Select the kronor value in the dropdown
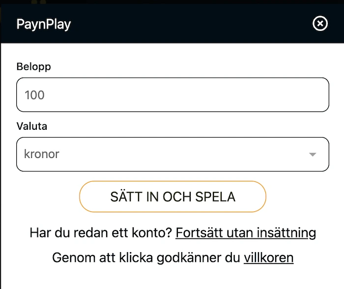 tap(42, 154)
